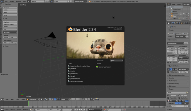The image size is (191, 111).
Task: Open the Add menu in 3D header
Action: pyautogui.click(x=18, y=99)
